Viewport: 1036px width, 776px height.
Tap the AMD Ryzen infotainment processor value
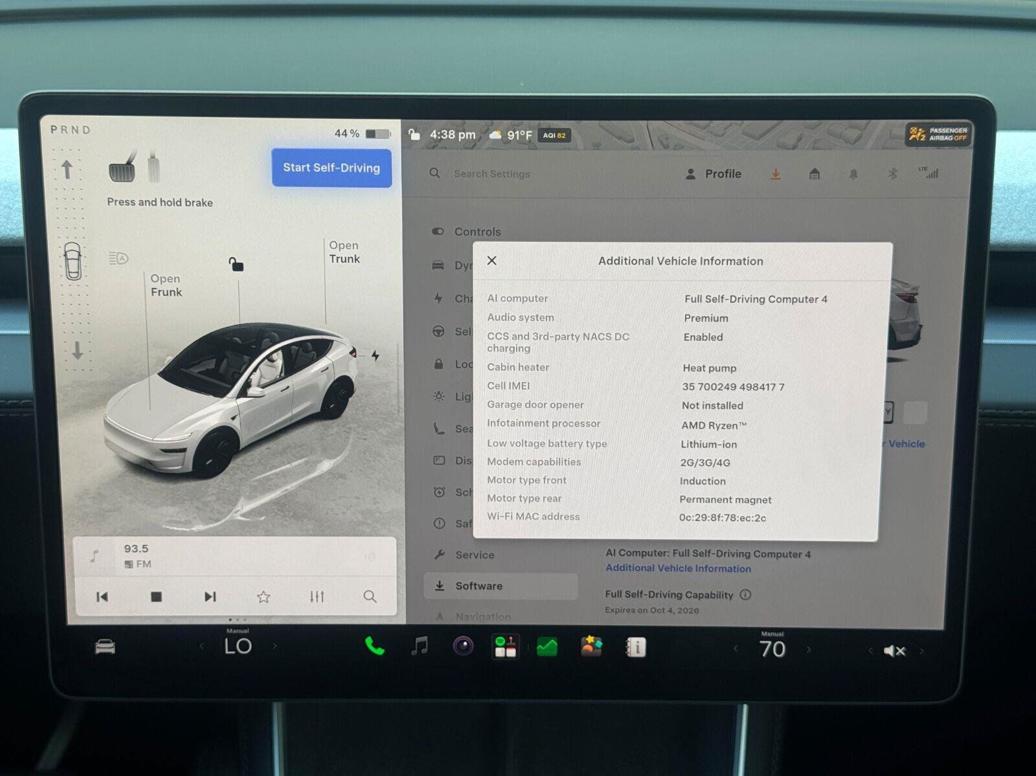[x=714, y=425]
